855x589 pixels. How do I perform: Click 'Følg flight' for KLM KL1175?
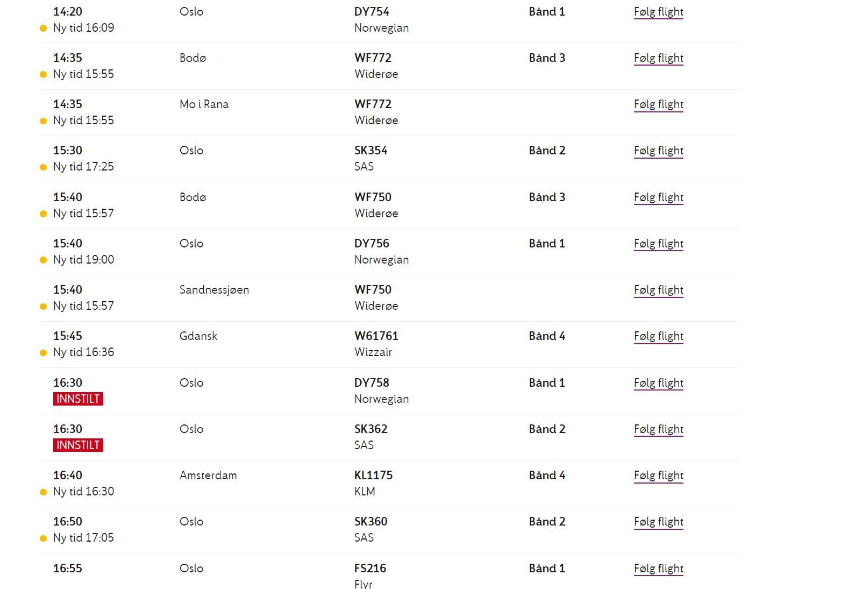tap(658, 476)
